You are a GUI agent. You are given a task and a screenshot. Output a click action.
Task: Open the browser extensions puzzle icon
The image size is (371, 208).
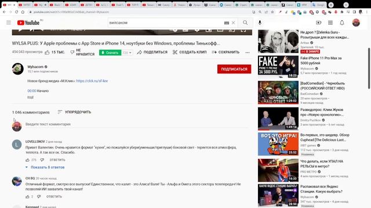coord(341,12)
